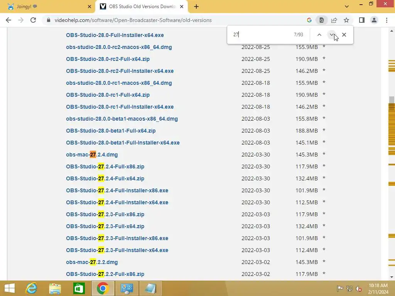Click the Google search icon in address bar
The height and width of the screenshot is (296, 395).
tap(309, 20)
